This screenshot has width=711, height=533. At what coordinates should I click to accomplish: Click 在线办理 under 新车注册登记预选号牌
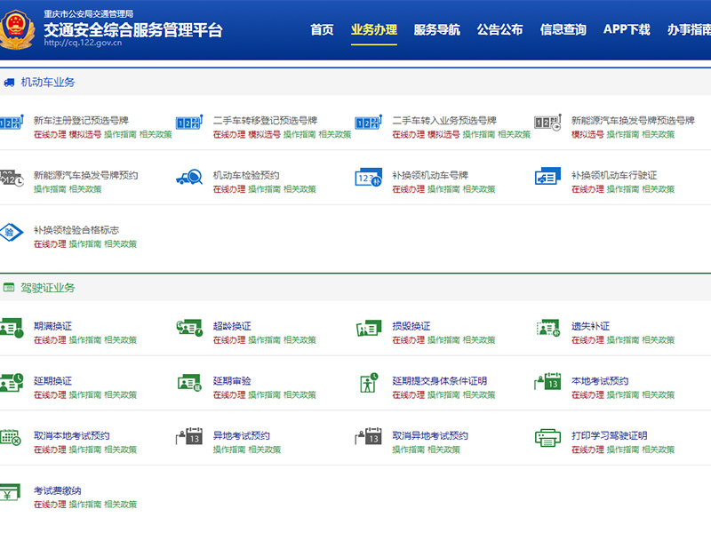[50, 135]
